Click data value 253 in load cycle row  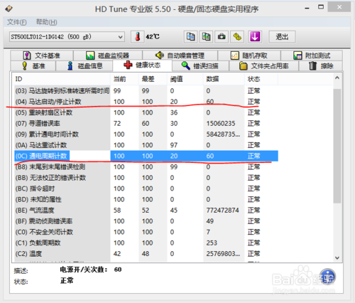pyautogui.click(x=212, y=243)
